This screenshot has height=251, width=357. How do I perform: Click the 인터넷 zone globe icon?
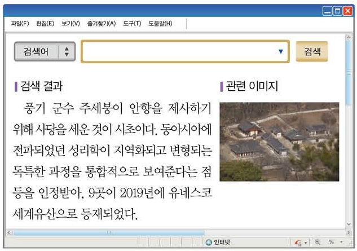pyautogui.click(x=209, y=243)
